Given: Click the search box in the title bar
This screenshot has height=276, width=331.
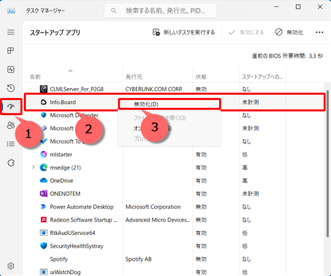Looking at the screenshot, I should coord(160,11).
